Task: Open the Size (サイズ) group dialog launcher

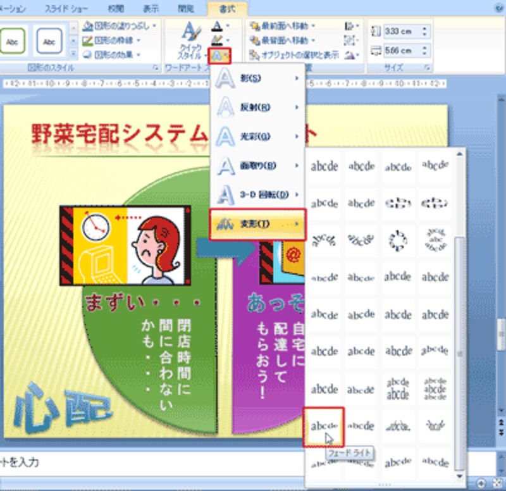Action: [428, 68]
